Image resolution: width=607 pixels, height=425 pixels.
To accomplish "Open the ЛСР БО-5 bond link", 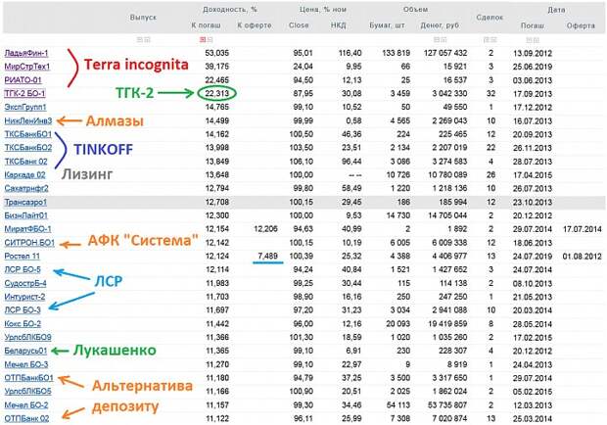I will pos(23,269).
